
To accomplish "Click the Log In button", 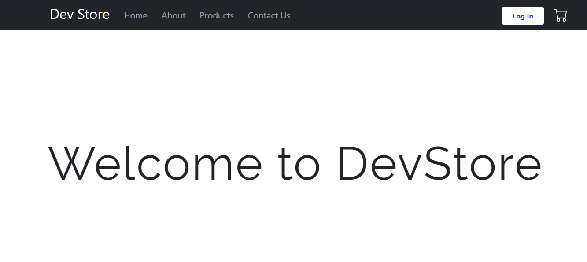I will 523,16.
